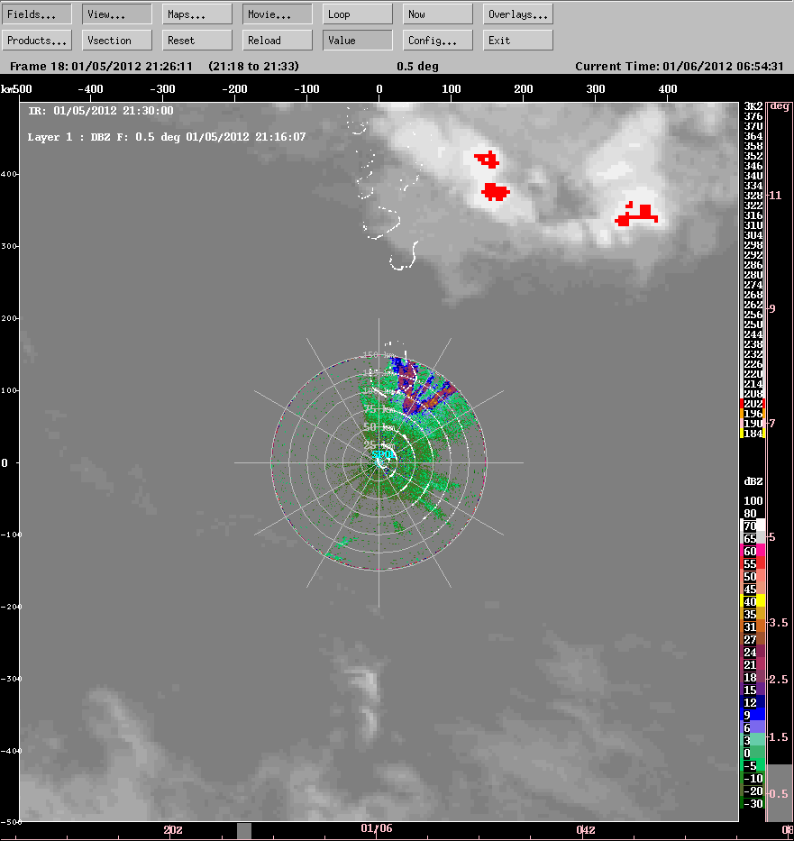Reload the data with Reload
This screenshot has width=794, height=841.
[278, 41]
